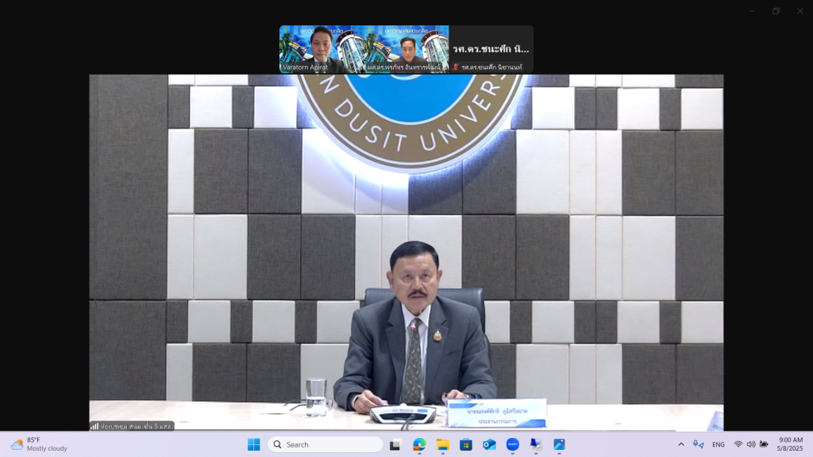Open the Zoom app from the taskbar
The image size is (813, 457).
click(513, 444)
